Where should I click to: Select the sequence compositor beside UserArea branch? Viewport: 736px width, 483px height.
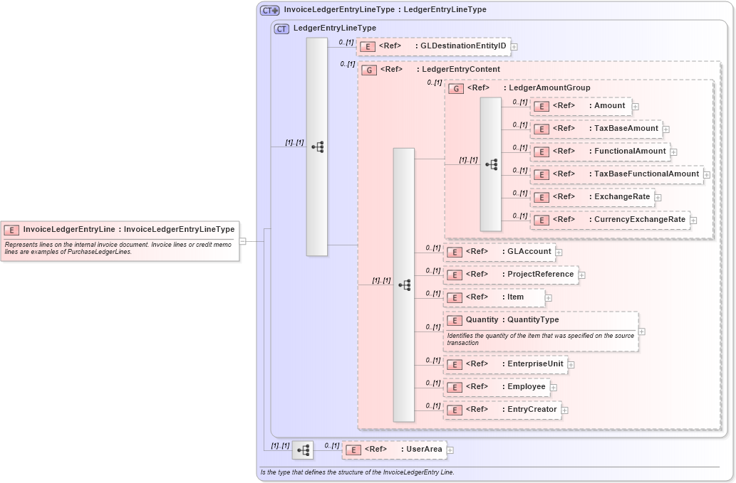302,450
